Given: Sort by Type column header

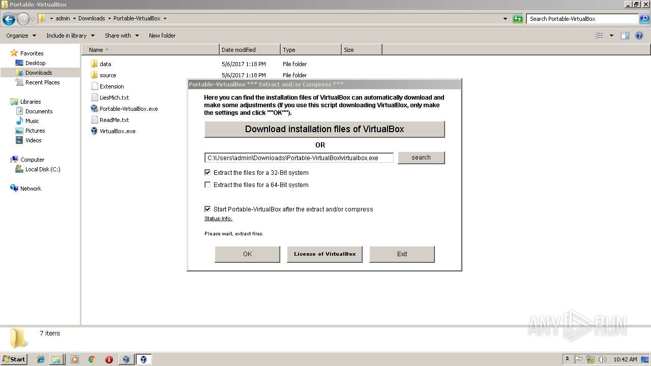Looking at the screenshot, I should (311, 50).
